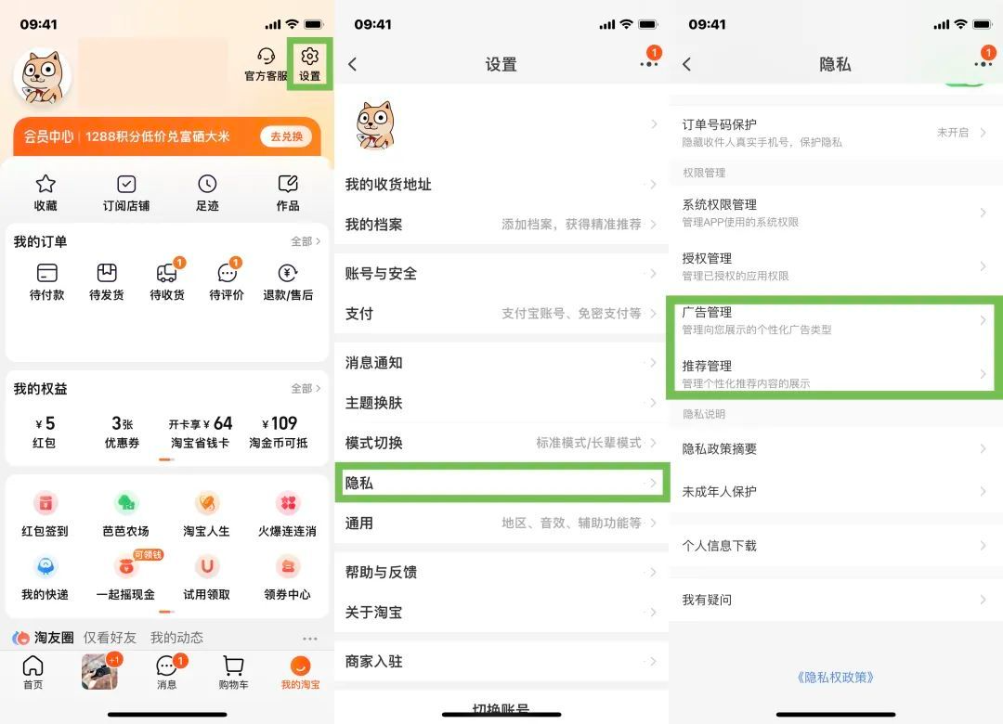
Task: Open 推荐管理 row
Action: 835,373
